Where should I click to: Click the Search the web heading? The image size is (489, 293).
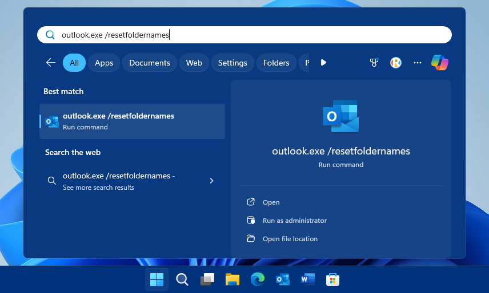tap(73, 152)
